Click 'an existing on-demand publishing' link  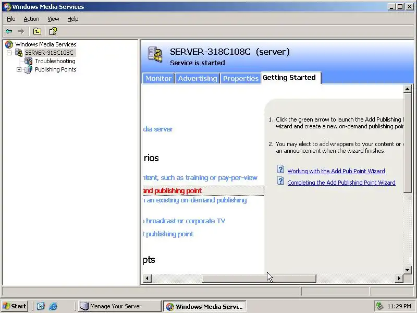coord(195,200)
